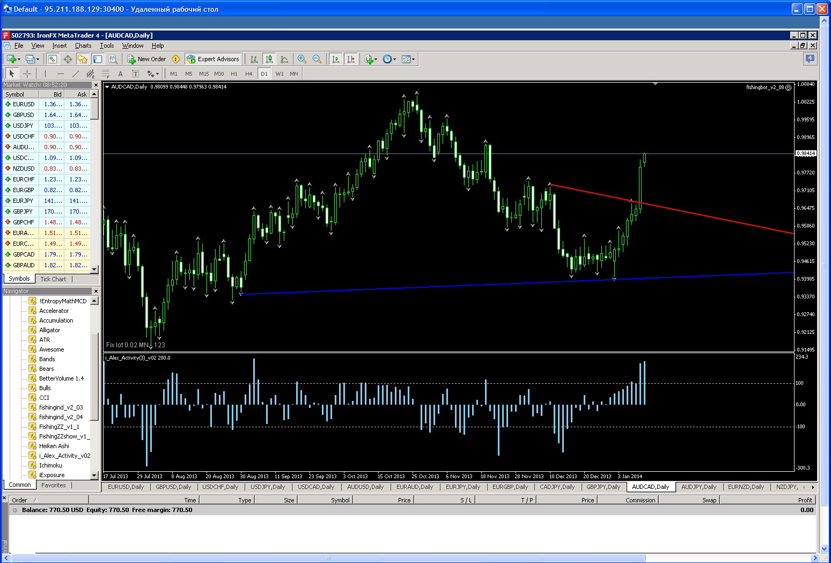Toggle the Navigator folder-star icon
The image size is (831, 563).
(83, 59)
